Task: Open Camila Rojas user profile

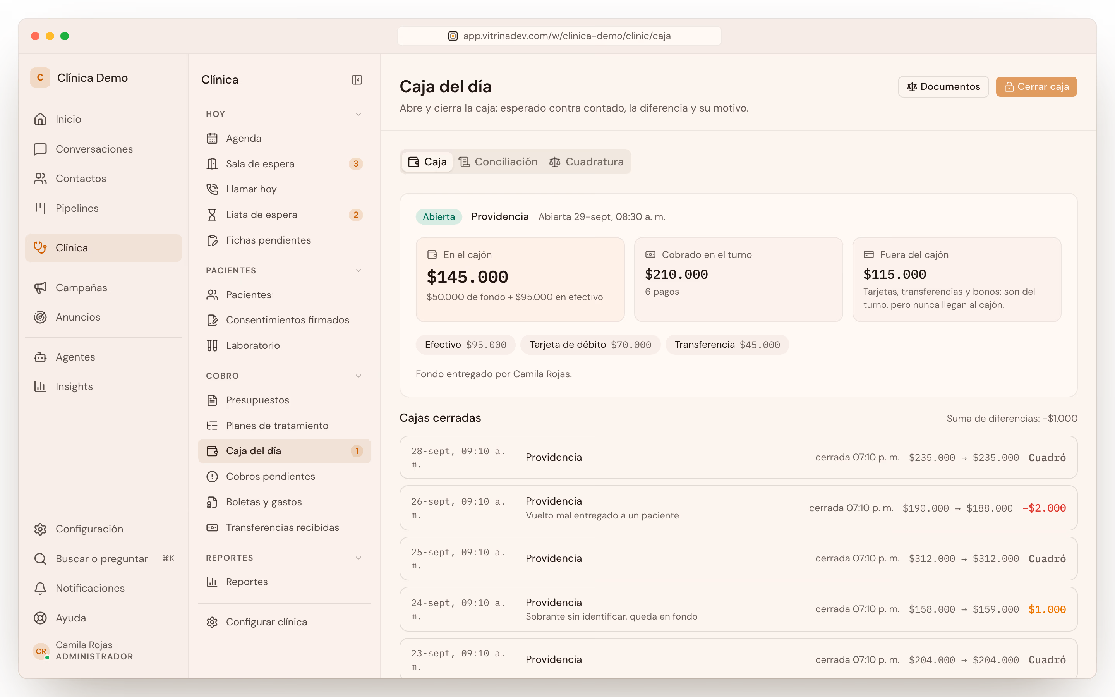Action: 103,651
